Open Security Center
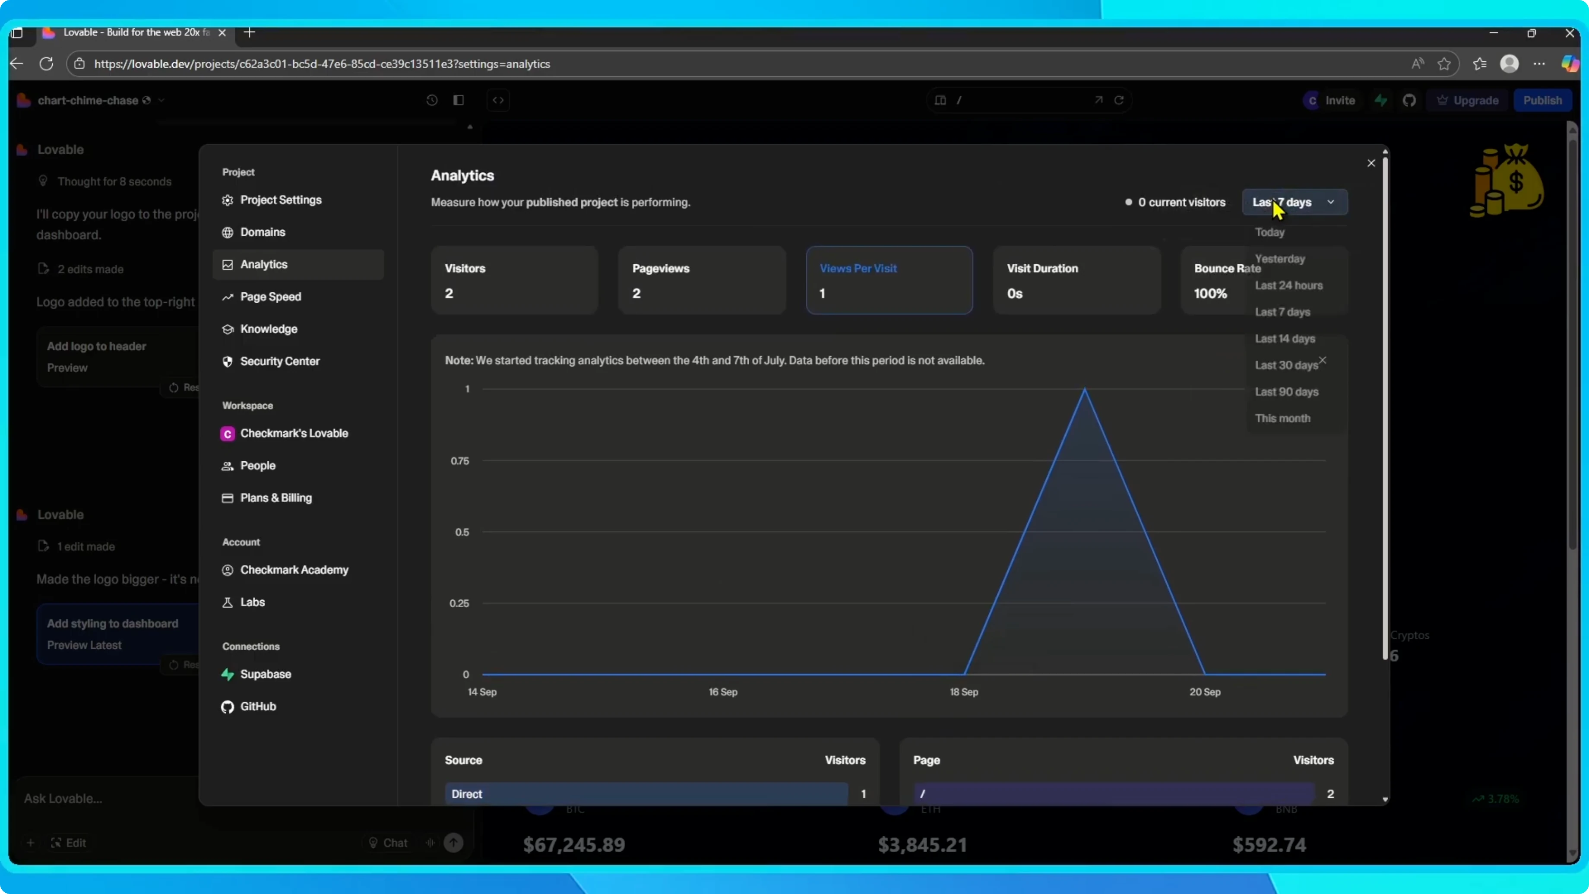The width and height of the screenshot is (1589, 894). (298, 361)
